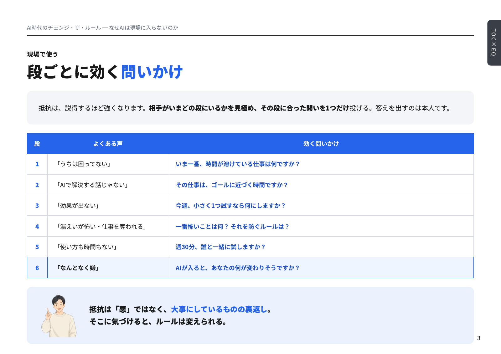
Task: Click the column header '段'
Action: (x=37, y=144)
